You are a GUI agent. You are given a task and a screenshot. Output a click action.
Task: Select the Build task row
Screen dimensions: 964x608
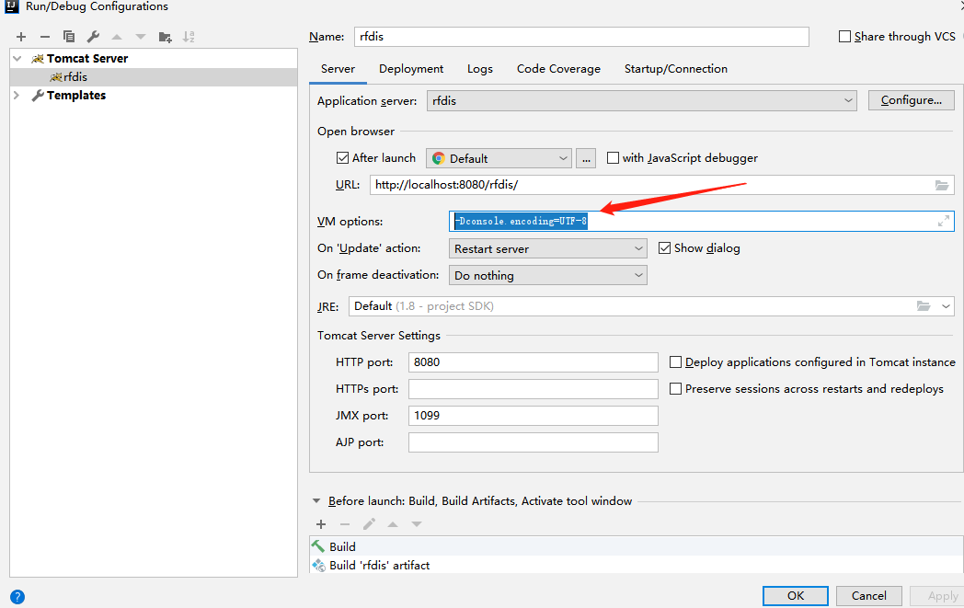click(637, 546)
